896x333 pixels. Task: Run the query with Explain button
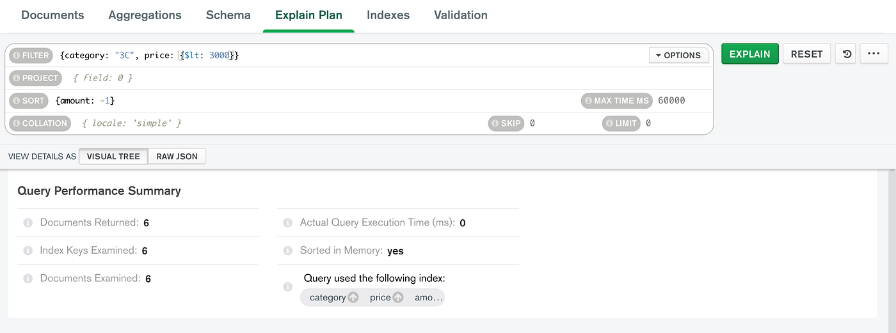(749, 54)
